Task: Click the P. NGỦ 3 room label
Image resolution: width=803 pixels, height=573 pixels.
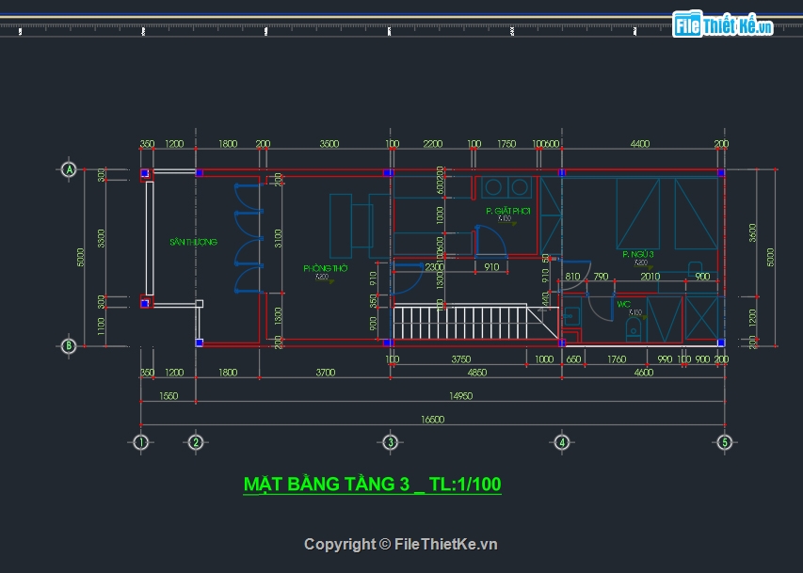Action: (x=637, y=254)
